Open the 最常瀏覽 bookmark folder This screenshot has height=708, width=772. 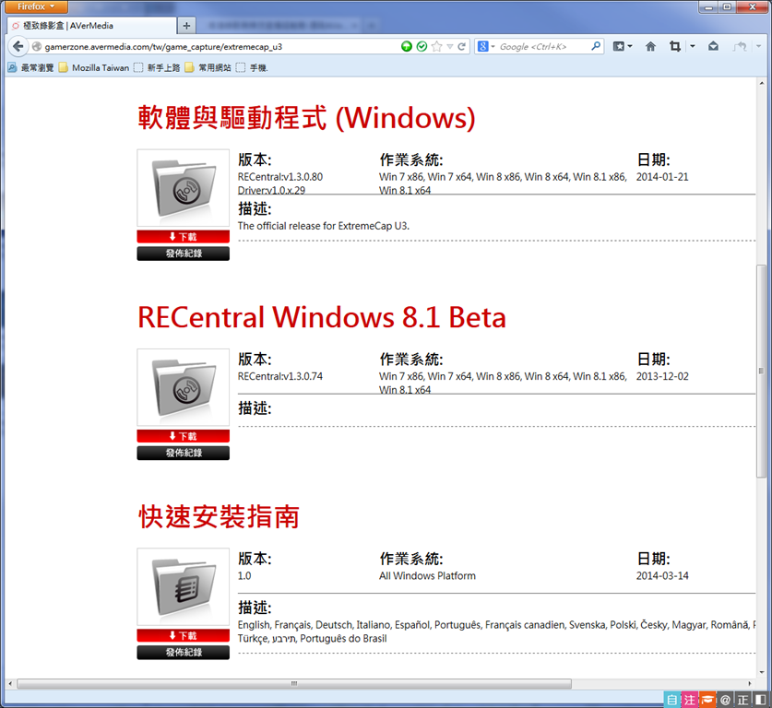pyautogui.click(x=31, y=67)
